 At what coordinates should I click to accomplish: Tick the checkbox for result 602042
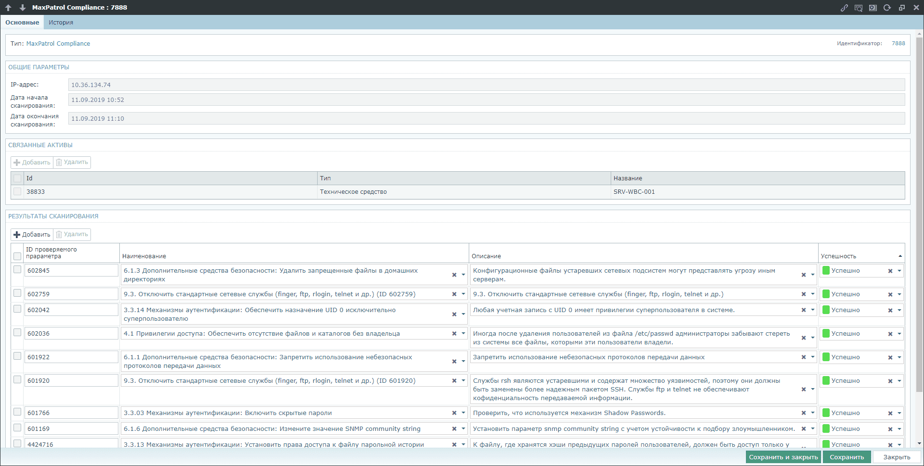point(17,309)
